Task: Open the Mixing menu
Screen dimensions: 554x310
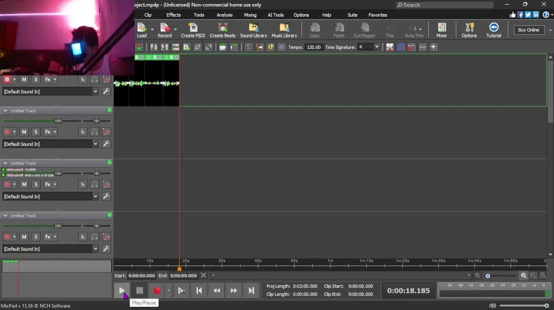Action: (x=250, y=15)
